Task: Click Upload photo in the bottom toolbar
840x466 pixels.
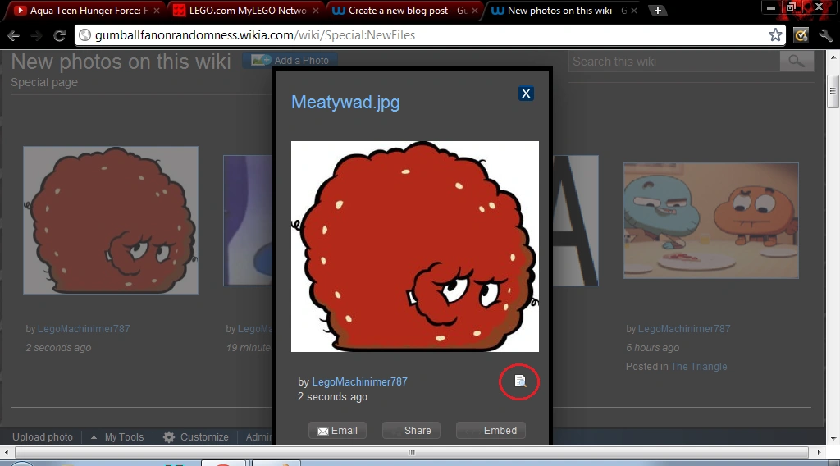Action: click(x=43, y=437)
